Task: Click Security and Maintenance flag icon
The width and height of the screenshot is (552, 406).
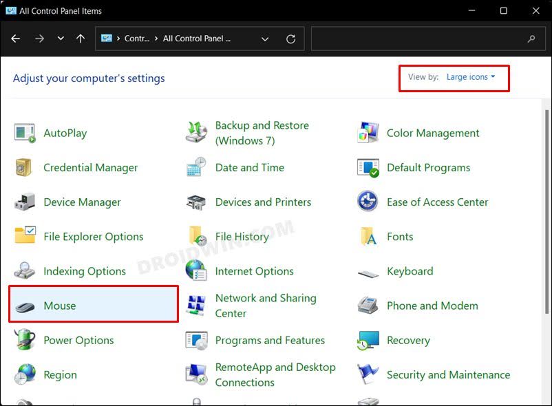Action: pyautogui.click(x=368, y=374)
